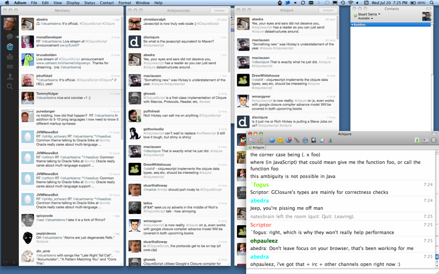Open the timeline speech bubble icon
The width and height of the screenshot is (439, 274).
click(9, 37)
